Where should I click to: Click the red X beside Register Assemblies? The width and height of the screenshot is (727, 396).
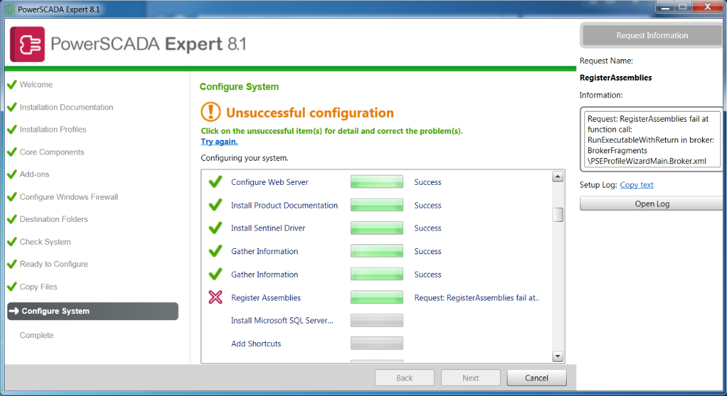215,297
